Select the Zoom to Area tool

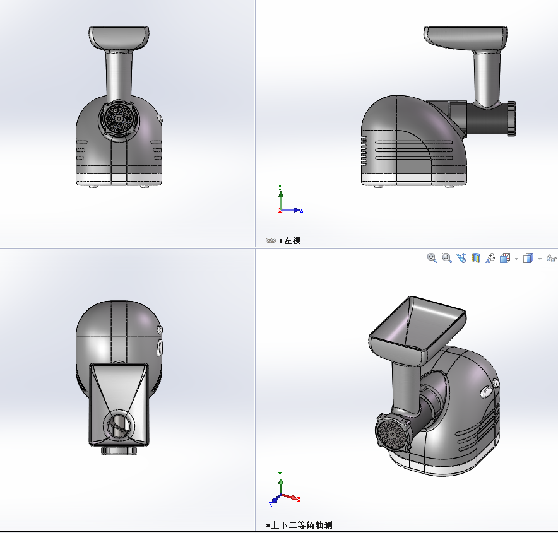pyautogui.click(x=447, y=258)
